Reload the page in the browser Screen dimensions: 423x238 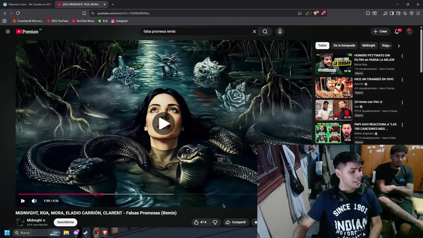tap(18, 13)
